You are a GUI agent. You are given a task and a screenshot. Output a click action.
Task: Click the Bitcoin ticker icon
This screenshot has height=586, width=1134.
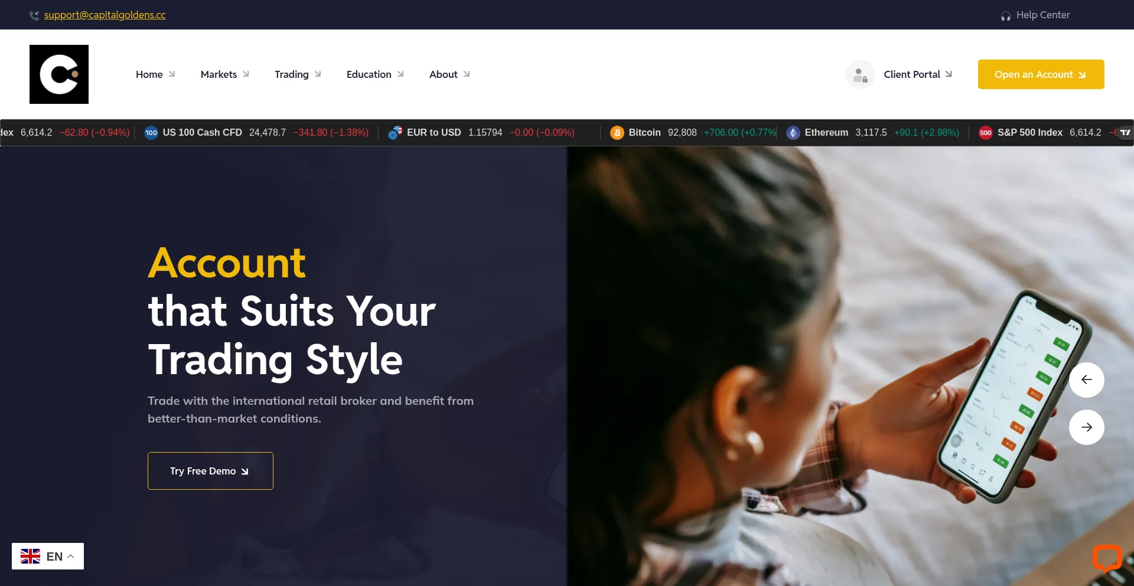[617, 133]
